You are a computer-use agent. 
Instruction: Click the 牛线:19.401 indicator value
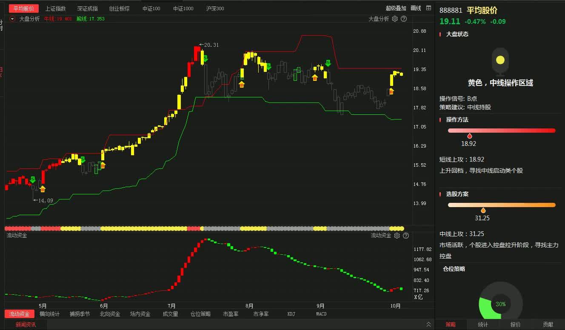58,19
